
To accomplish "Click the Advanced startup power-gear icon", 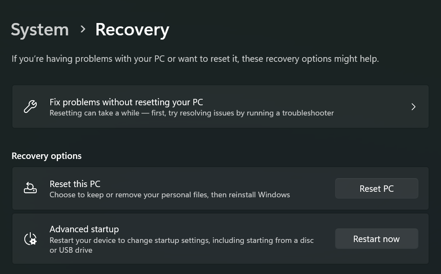I will coord(30,239).
